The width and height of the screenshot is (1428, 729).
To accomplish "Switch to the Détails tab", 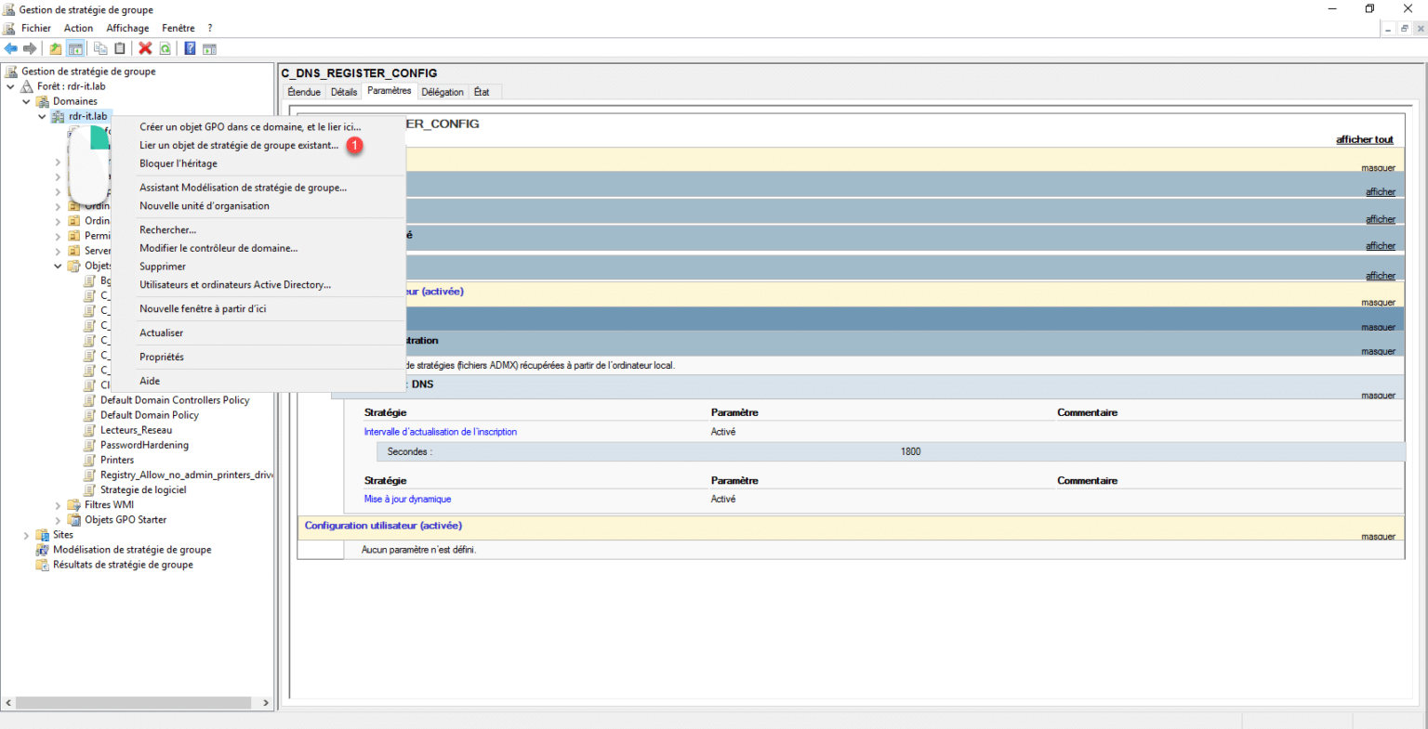I will 344,92.
